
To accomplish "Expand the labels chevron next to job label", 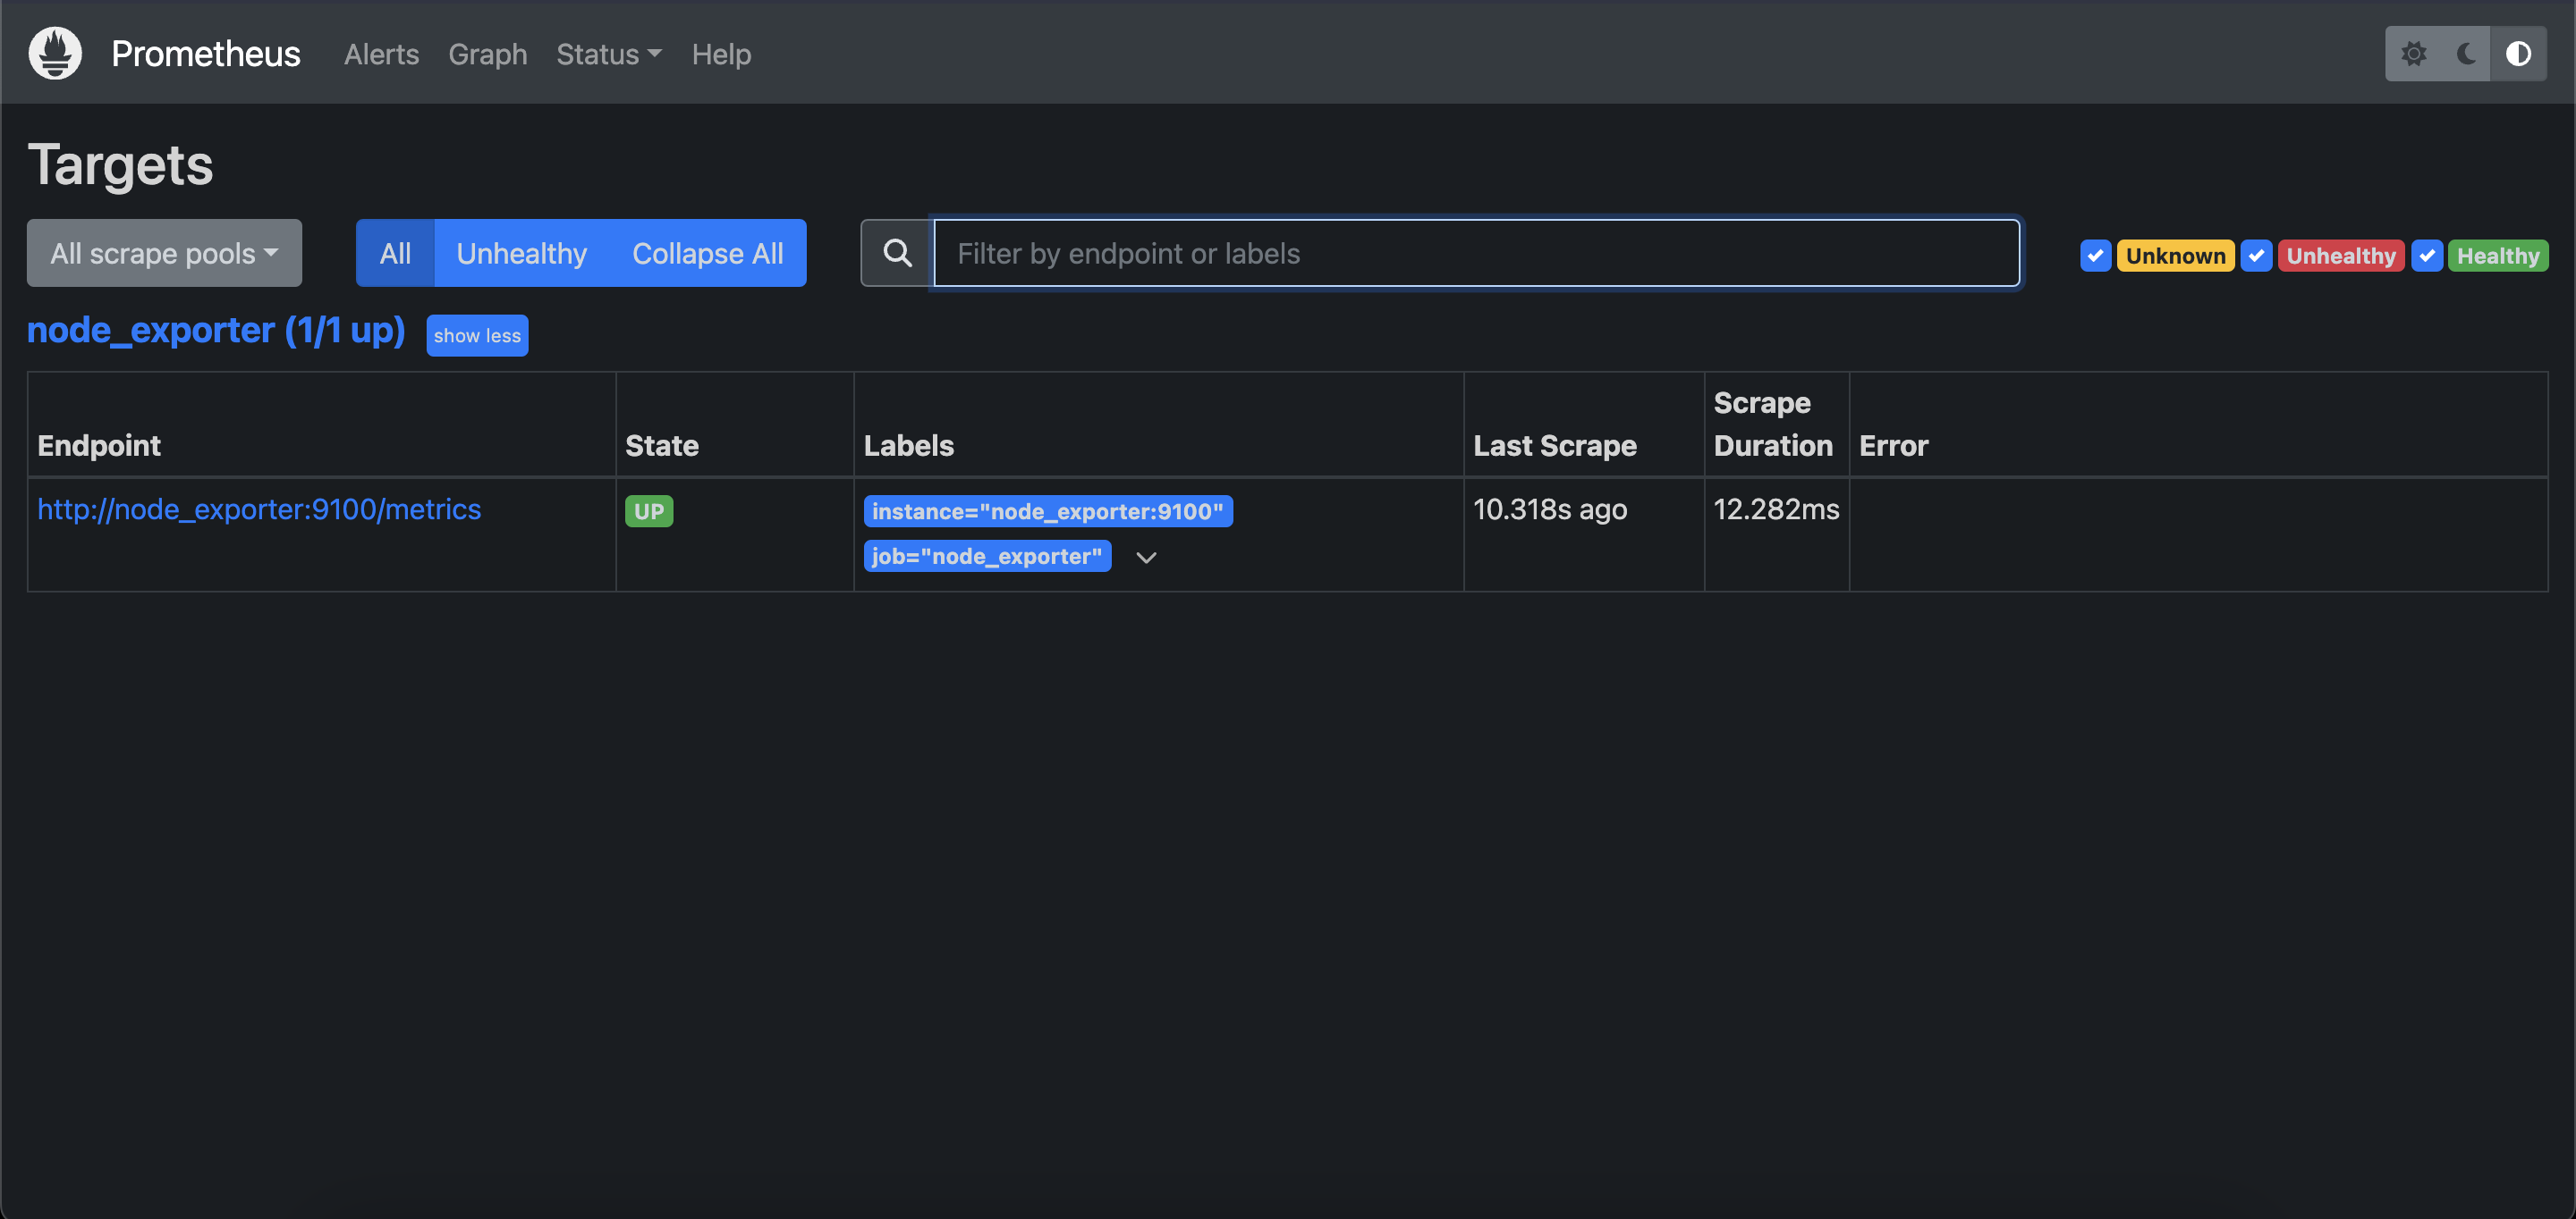I will [x=1146, y=558].
